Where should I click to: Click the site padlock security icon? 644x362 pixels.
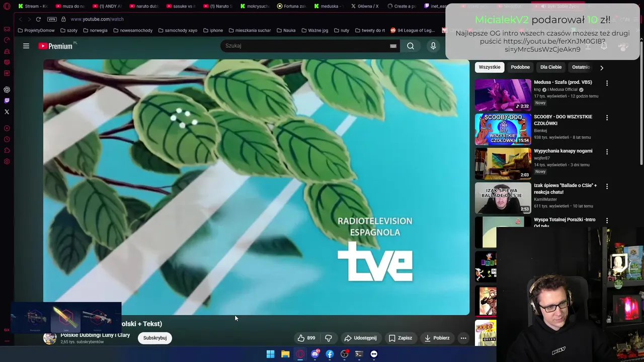pos(63,19)
